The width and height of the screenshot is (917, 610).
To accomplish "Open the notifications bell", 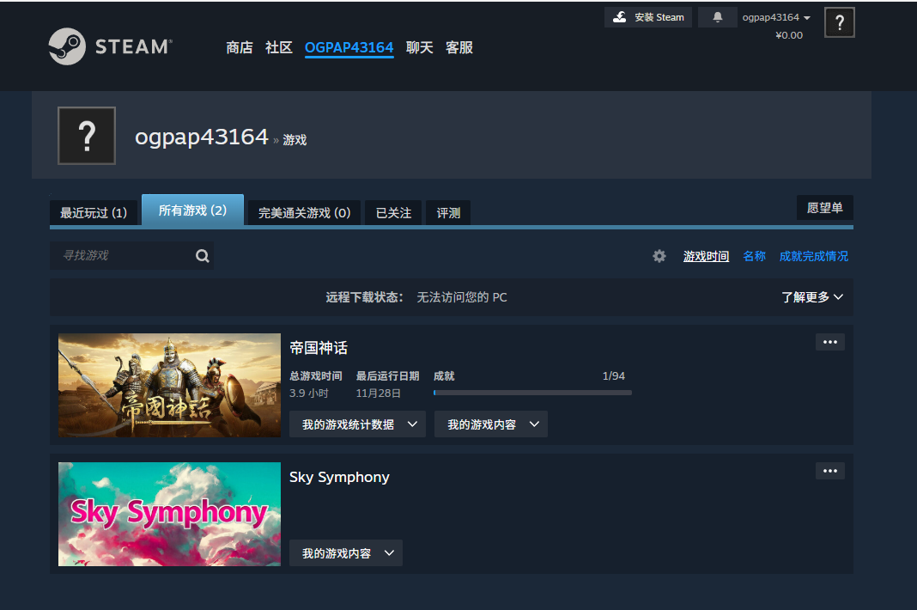I will [x=717, y=17].
